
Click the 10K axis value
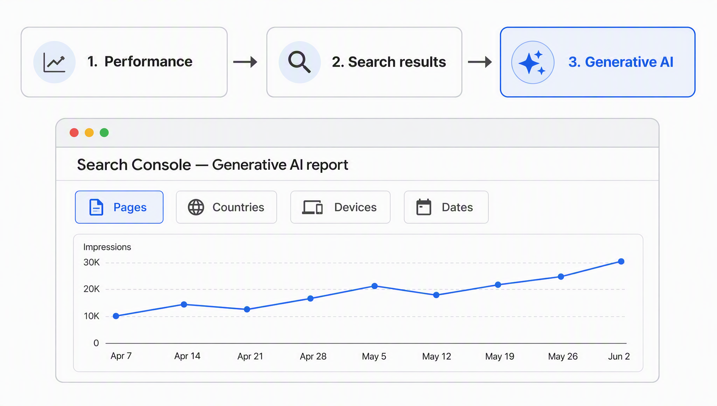[91, 316]
